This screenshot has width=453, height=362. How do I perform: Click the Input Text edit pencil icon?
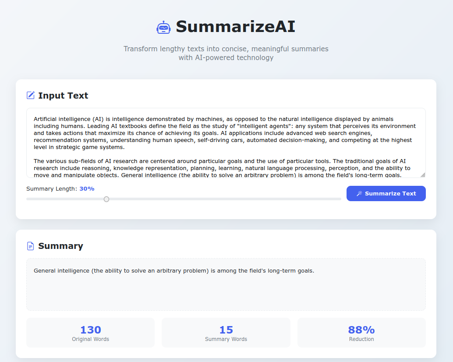pos(31,96)
